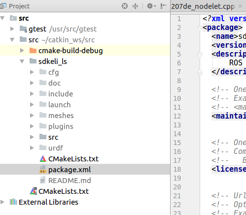The image size is (246, 215).
Task: Toggle fold marker at description closing tag
Action: [200, 72]
